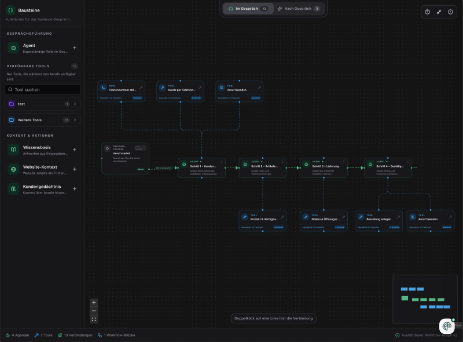Click the Weiter badge on Anruf startet
The height and width of the screenshot is (342, 463).
click(x=141, y=169)
